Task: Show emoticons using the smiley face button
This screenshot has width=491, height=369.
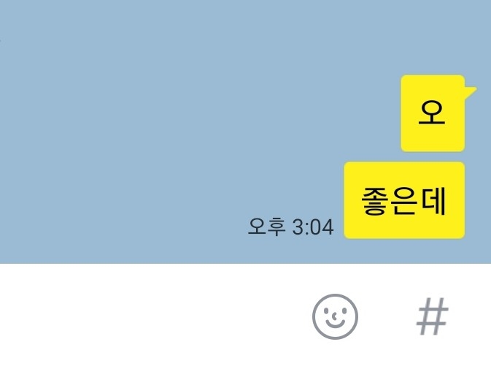Action: tap(335, 316)
